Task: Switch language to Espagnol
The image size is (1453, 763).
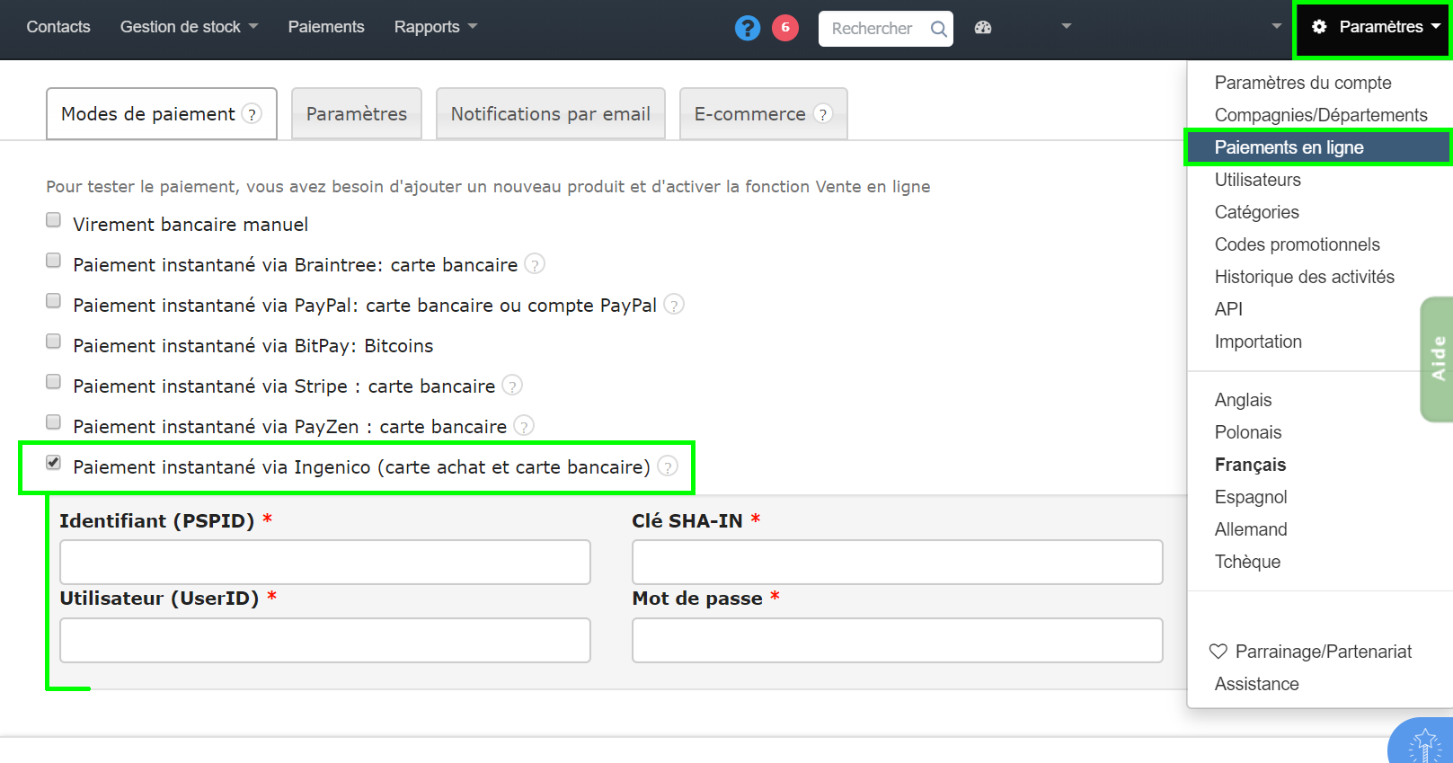Action: (1251, 497)
